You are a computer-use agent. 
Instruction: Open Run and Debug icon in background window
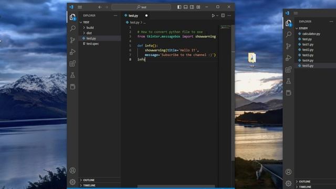coord(289,58)
